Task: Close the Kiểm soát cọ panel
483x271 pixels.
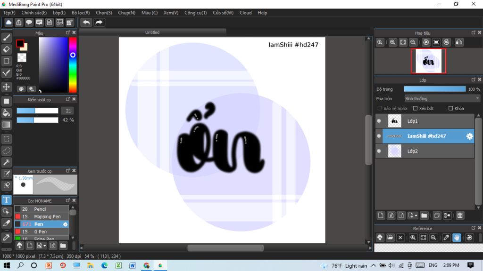Action: (x=74, y=99)
